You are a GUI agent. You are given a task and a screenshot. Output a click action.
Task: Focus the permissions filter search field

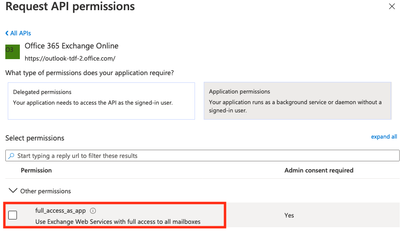[x=203, y=156]
